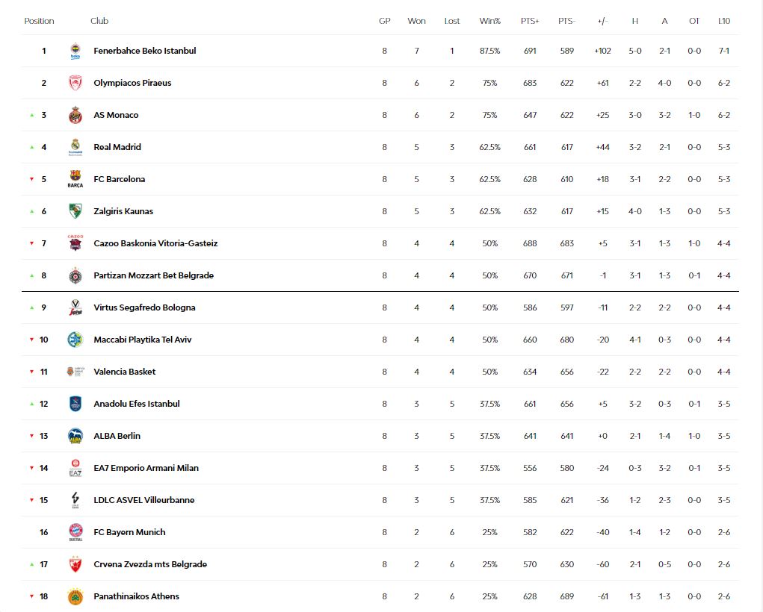
Task: Click the L10 column header
Action: click(x=724, y=21)
